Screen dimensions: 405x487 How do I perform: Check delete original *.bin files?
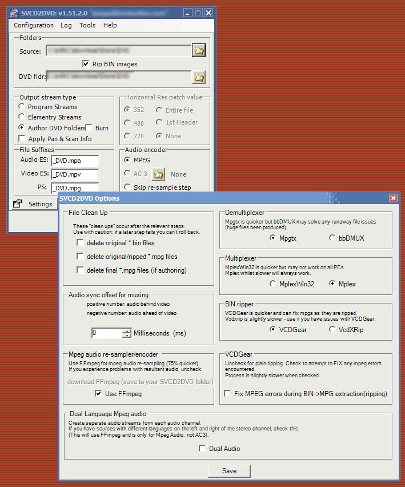80,242
